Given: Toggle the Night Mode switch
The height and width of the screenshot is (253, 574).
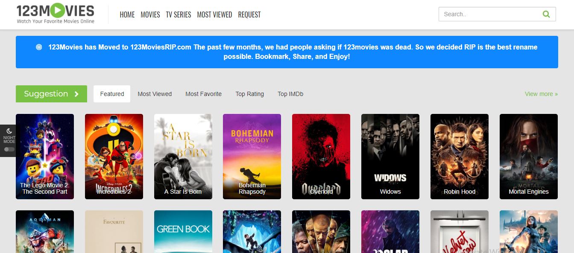Looking at the screenshot, I should [9, 149].
